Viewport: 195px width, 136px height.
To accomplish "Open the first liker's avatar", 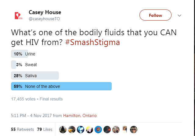I will [63, 129].
